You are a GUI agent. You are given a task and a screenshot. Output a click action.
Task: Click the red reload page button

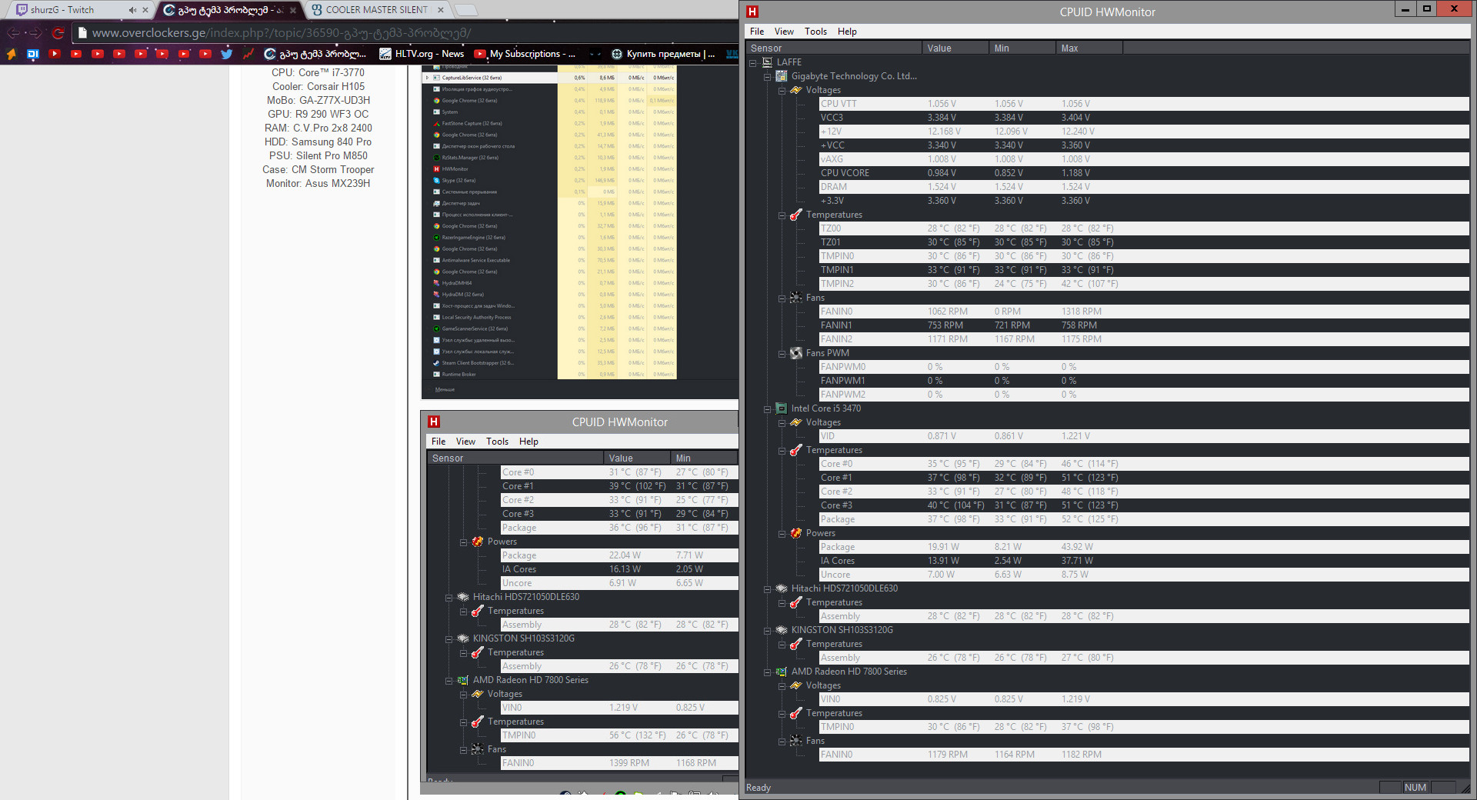click(58, 33)
